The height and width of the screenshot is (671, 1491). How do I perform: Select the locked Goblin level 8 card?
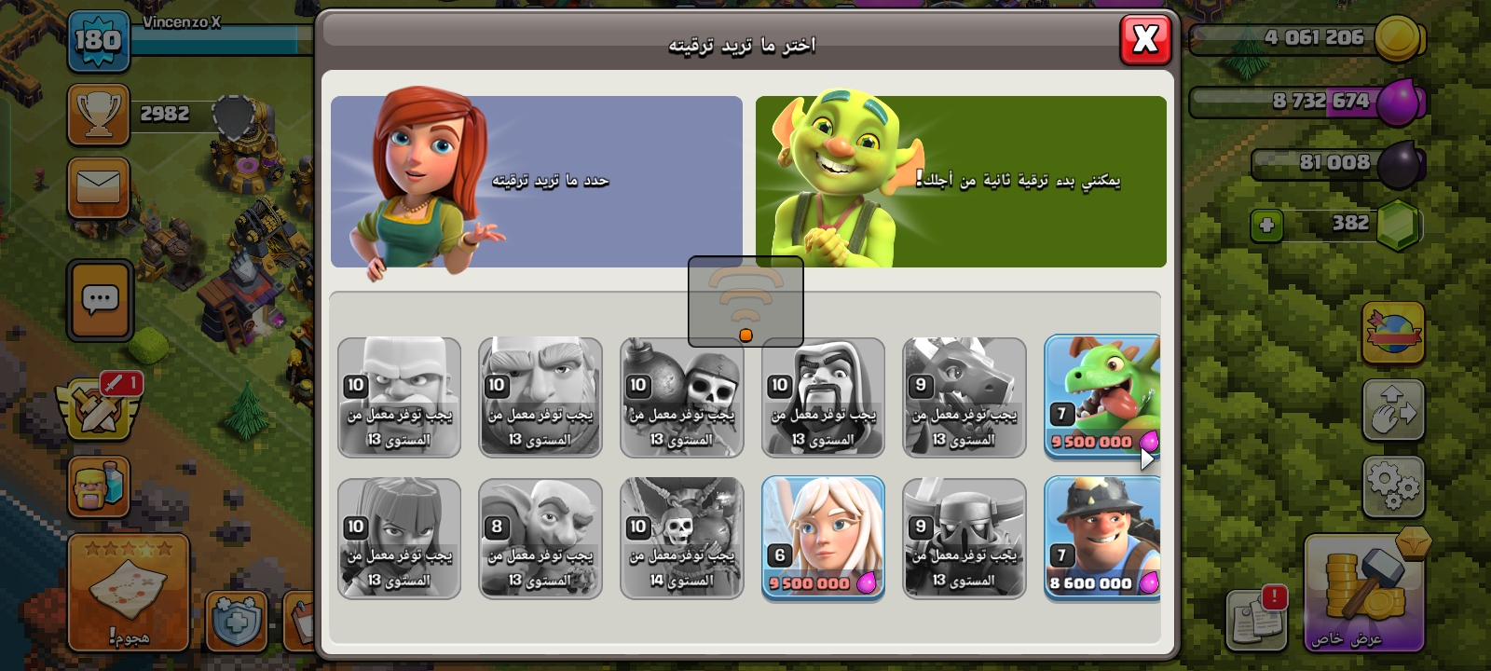[540, 539]
